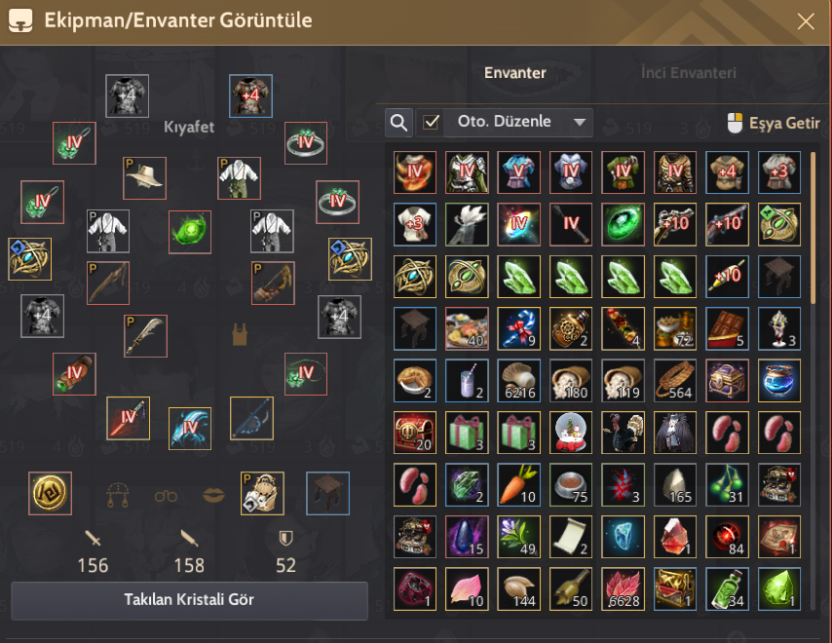Select the red leaf item stack of 6628

pyautogui.click(x=623, y=588)
